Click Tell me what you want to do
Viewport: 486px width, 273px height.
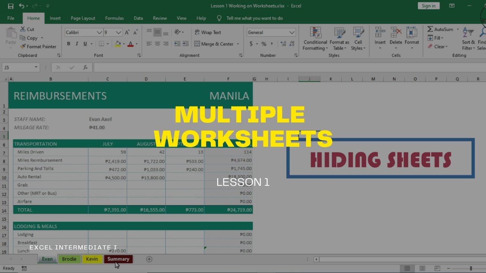(254, 18)
